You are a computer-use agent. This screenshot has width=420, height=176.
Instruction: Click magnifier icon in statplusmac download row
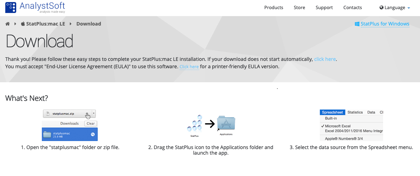93,134
